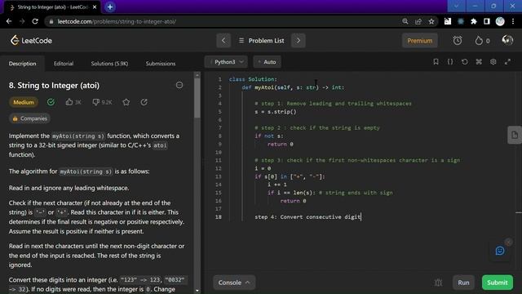Collapse the problem description minus icon
Image resolution: width=522 pixels, height=294 pixels.
tap(179, 85)
